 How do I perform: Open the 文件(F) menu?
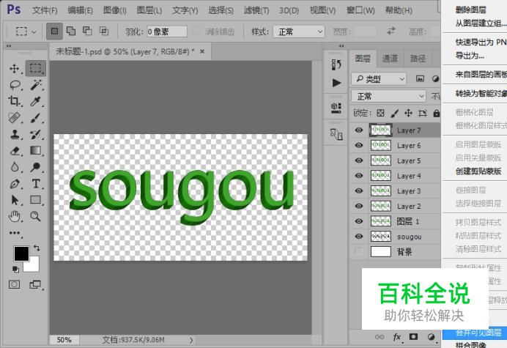click(45, 10)
